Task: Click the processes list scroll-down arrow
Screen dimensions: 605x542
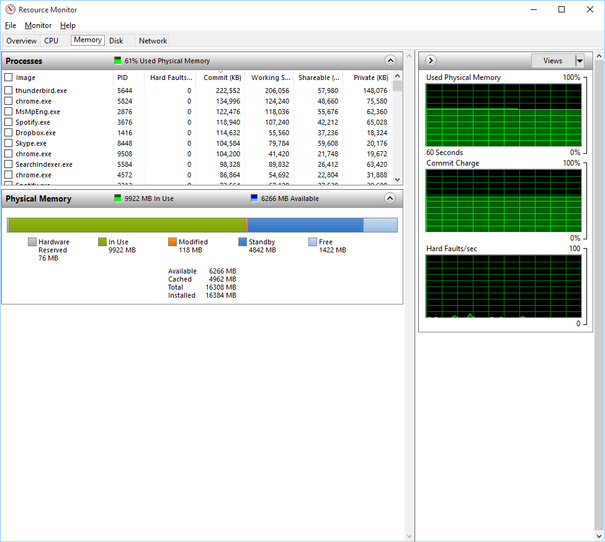Action: (397, 180)
